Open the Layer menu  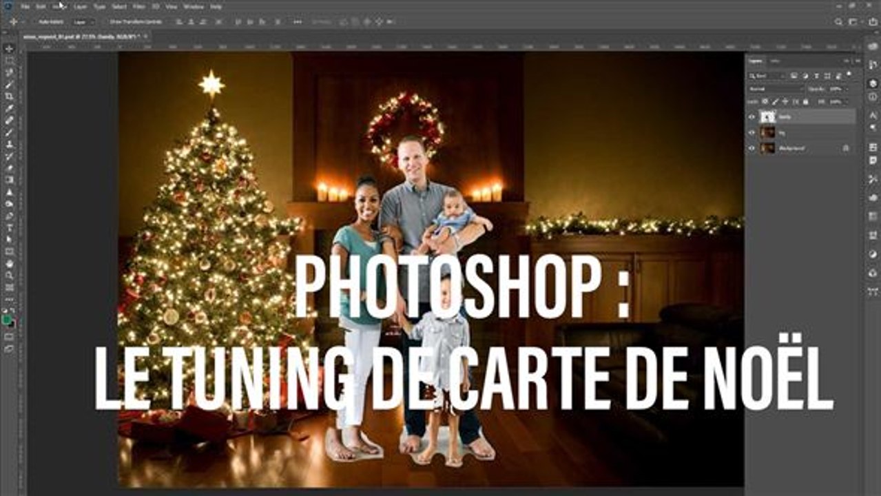pos(80,6)
